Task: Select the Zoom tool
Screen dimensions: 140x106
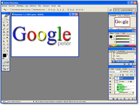Action: pos(7,51)
